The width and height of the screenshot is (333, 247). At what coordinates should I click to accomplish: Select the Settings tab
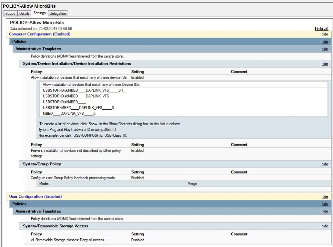pos(40,13)
